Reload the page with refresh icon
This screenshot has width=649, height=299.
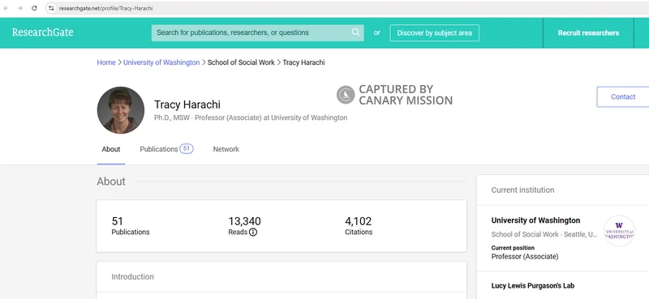click(34, 8)
